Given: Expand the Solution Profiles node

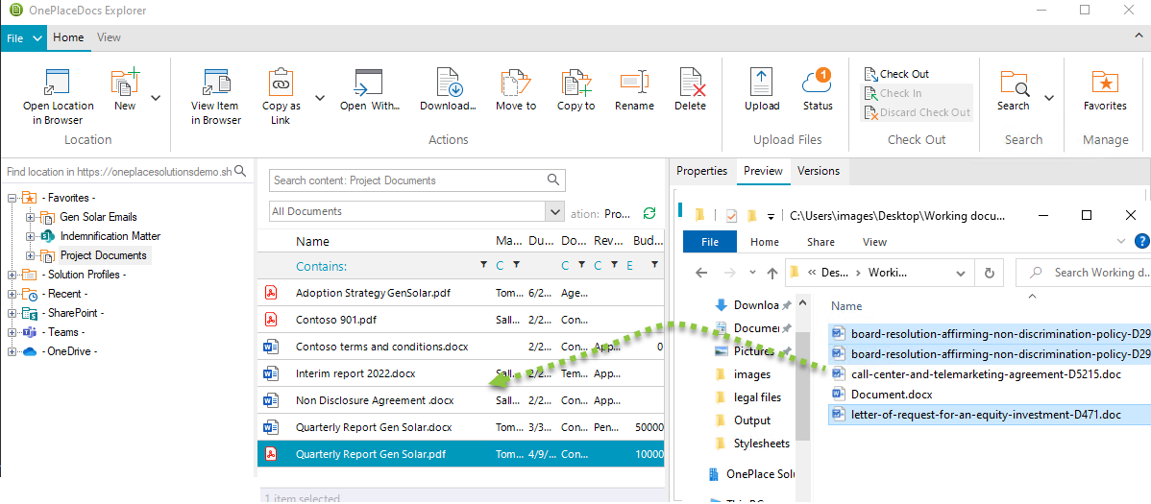Looking at the screenshot, I should tap(12, 275).
